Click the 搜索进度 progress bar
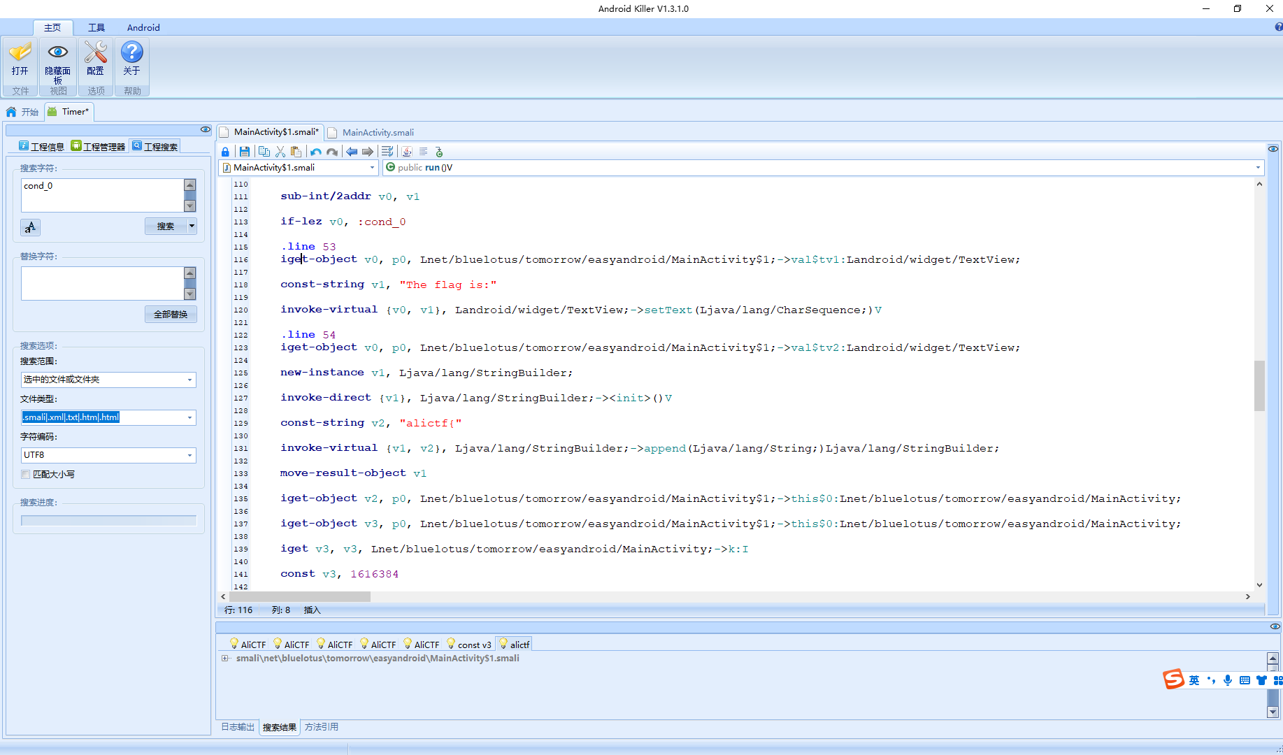1283x755 pixels. (x=108, y=520)
